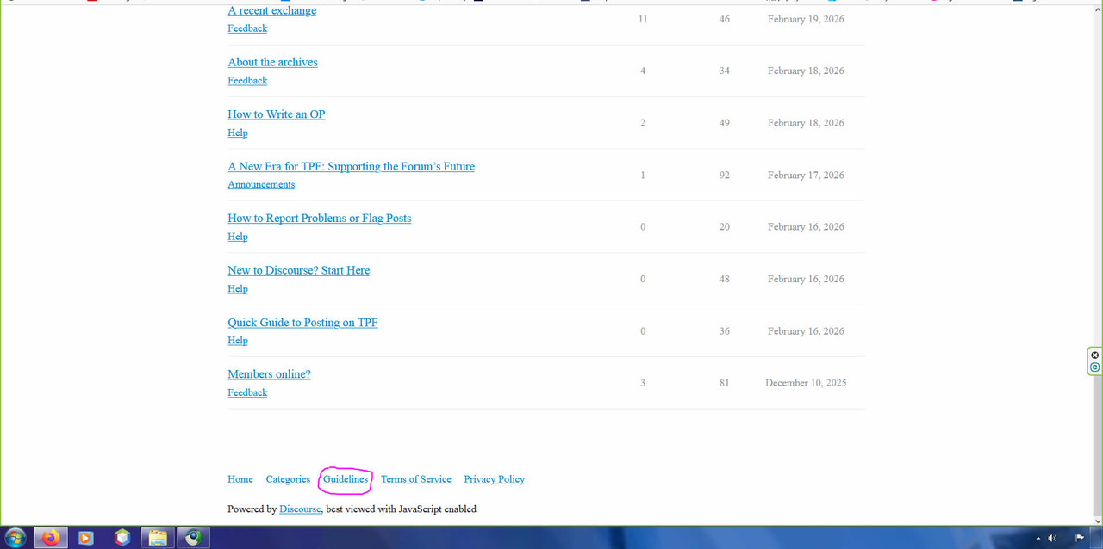This screenshot has width=1103, height=549.
Task: Click 'best viewed with JavaScript enabled' text
Action: tap(401, 509)
